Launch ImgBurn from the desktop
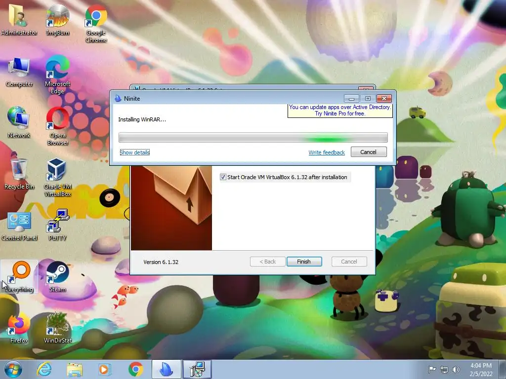Image resolution: width=506 pixels, height=379 pixels. (x=57, y=19)
